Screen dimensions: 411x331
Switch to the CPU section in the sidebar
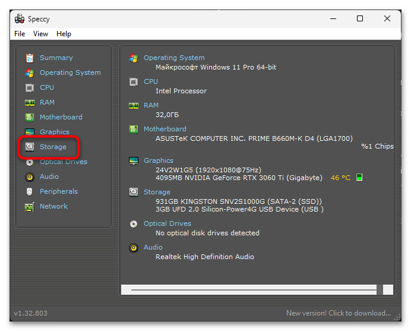coord(47,87)
